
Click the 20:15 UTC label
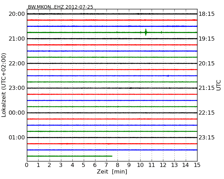206,63
